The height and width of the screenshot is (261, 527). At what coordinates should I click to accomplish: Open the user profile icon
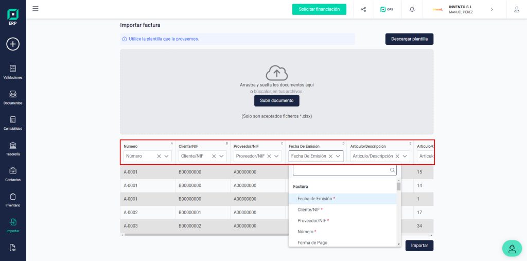coord(517,9)
